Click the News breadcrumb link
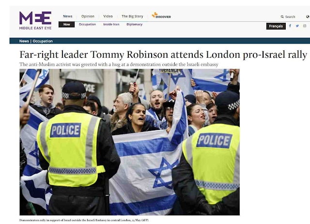Screen dimensions: 310x224 click(x=24, y=41)
